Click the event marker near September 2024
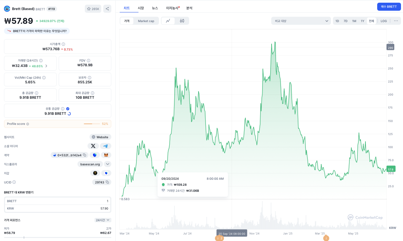The width and height of the screenshot is (403, 241). (219, 238)
